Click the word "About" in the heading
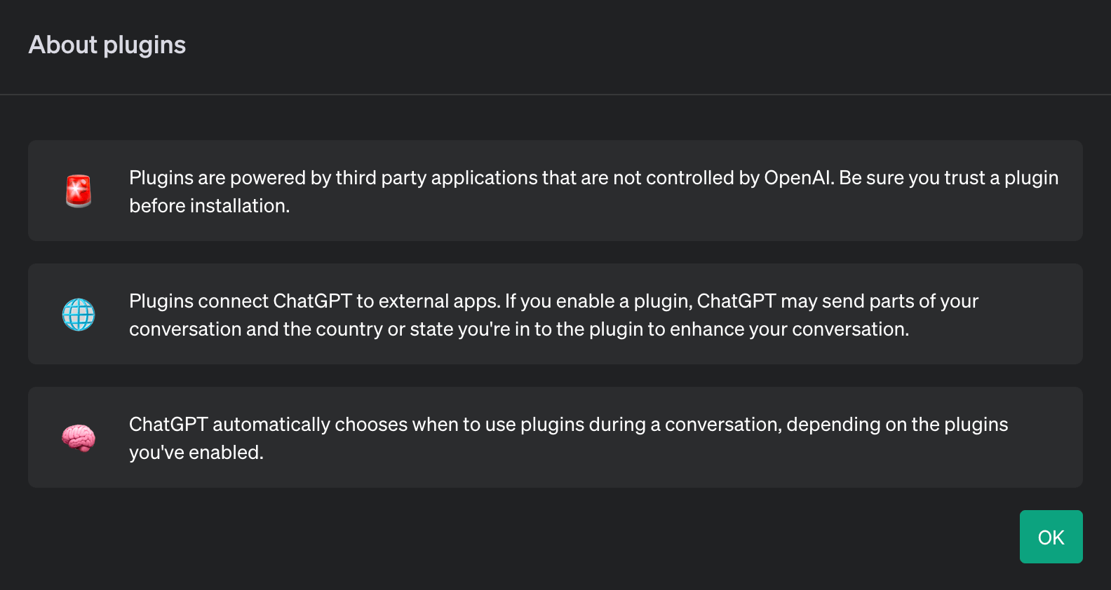Viewport: 1111px width, 590px height. [x=62, y=46]
